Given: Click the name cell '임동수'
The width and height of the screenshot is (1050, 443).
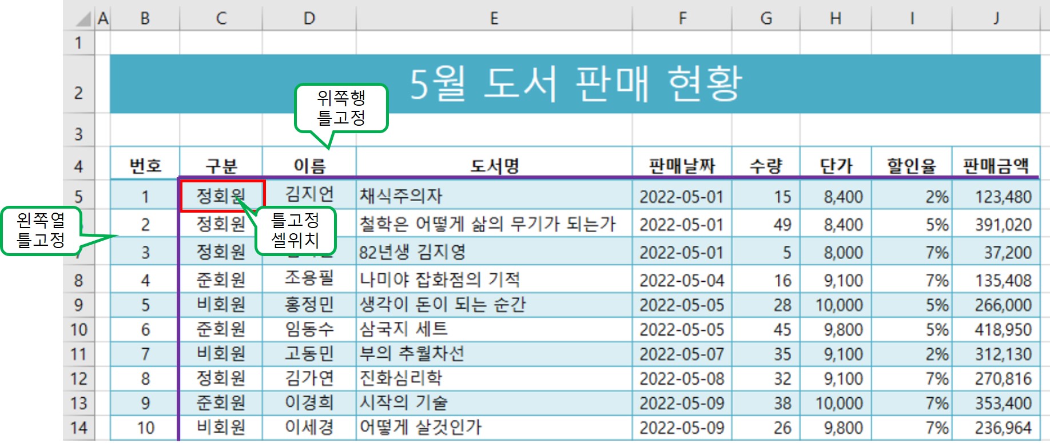Looking at the screenshot, I should click(x=309, y=329).
